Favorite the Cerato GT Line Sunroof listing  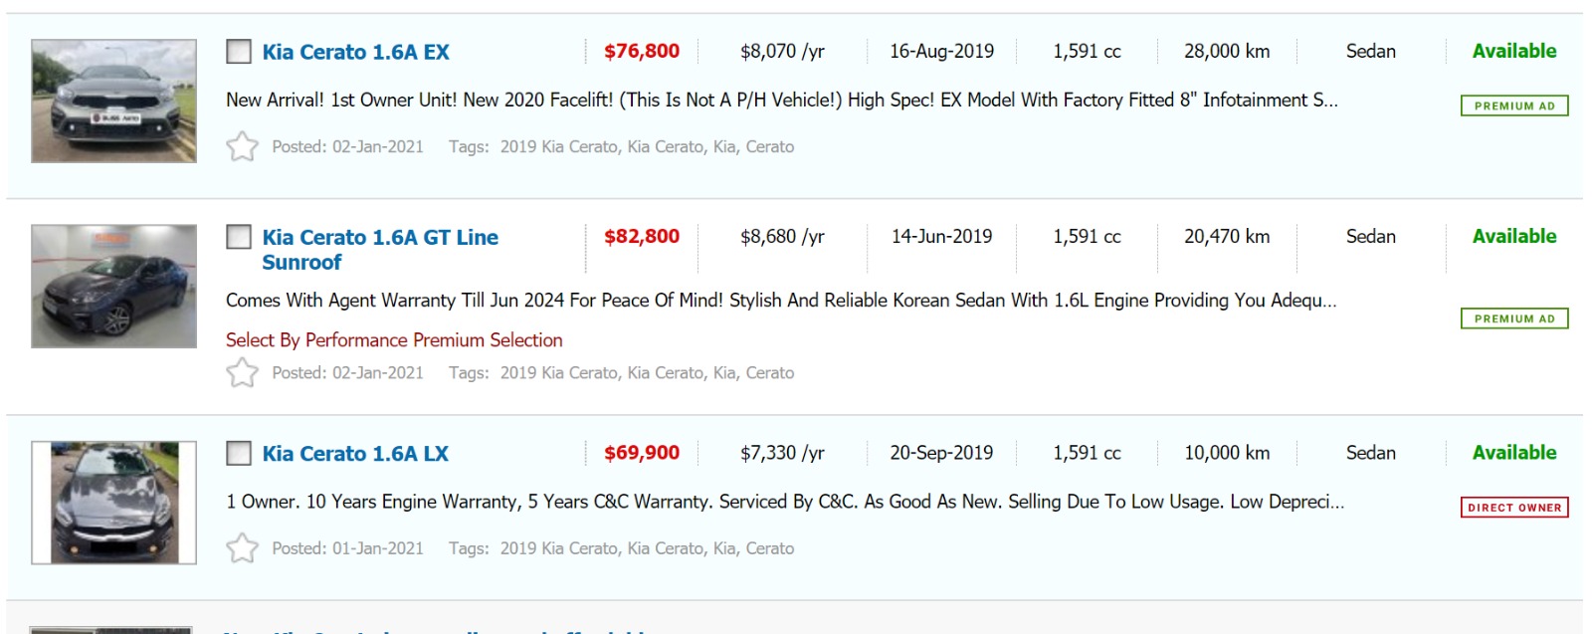point(242,373)
